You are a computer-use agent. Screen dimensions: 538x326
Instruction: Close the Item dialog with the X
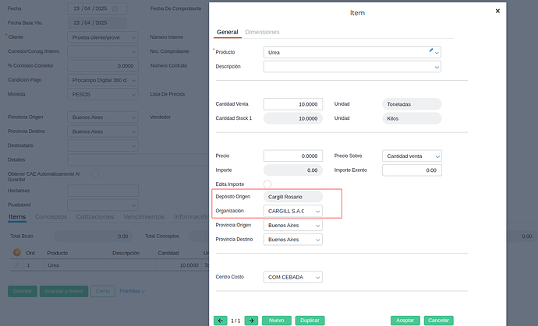click(497, 12)
